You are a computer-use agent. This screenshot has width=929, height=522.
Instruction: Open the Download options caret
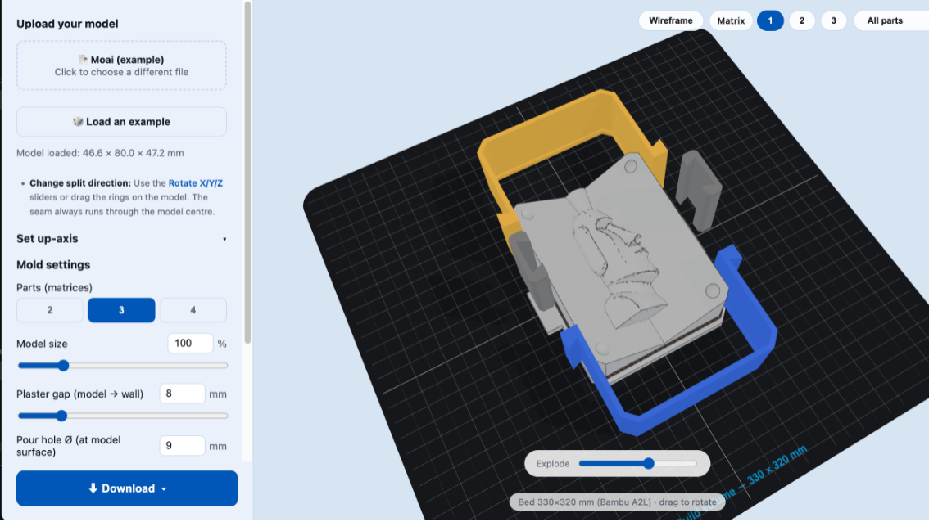click(x=164, y=488)
